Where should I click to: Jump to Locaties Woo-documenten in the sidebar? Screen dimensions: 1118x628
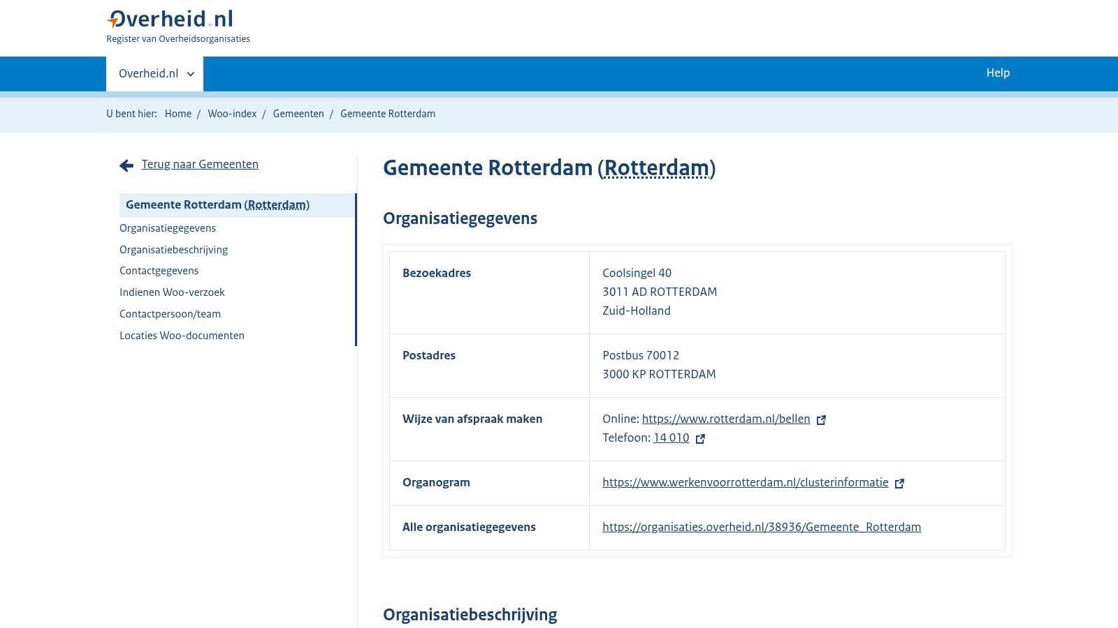coord(182,336)
